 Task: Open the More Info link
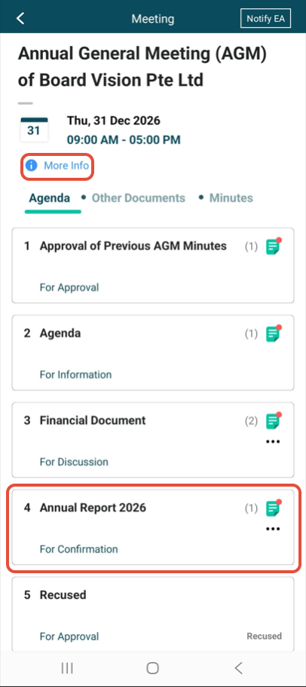(x=66, y=166)
